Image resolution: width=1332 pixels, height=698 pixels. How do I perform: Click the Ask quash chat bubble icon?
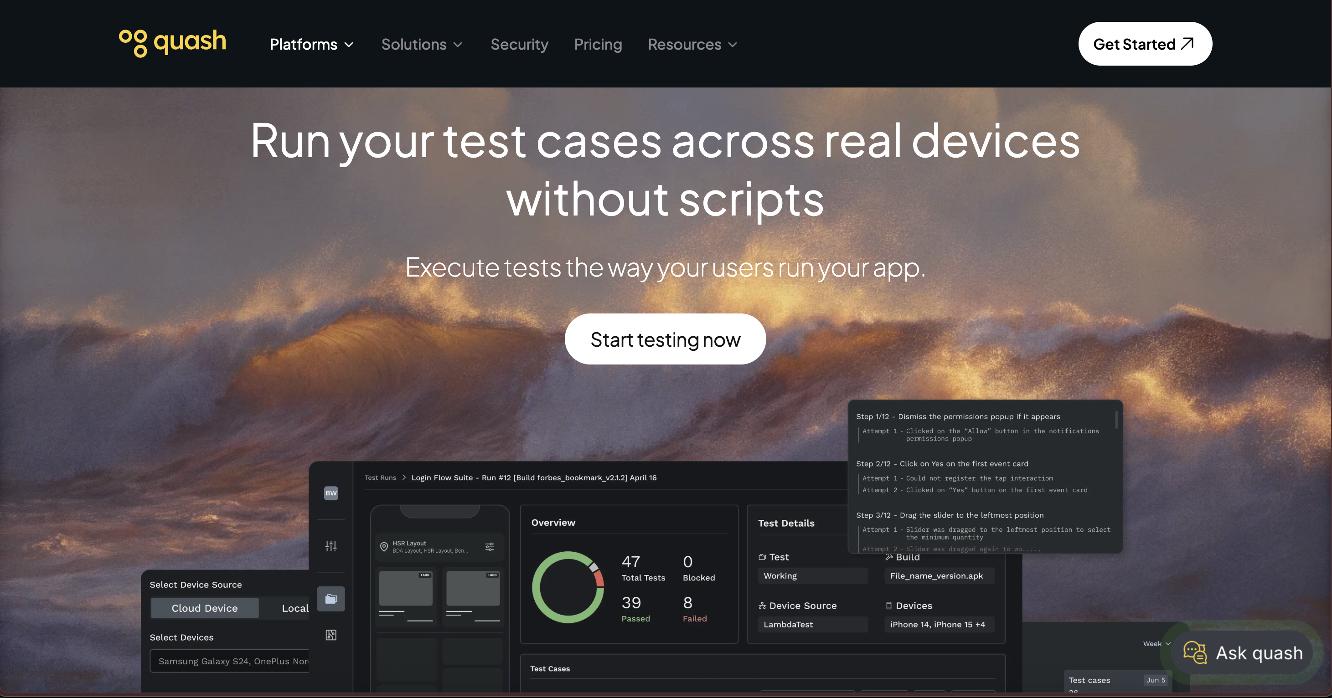1194,652
